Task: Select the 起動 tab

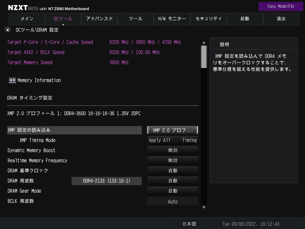Action: click(245, 19)
